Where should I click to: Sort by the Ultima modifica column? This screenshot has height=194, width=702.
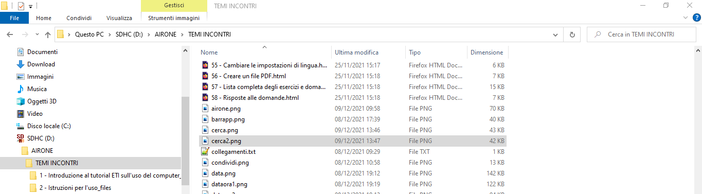click(356, 52)
